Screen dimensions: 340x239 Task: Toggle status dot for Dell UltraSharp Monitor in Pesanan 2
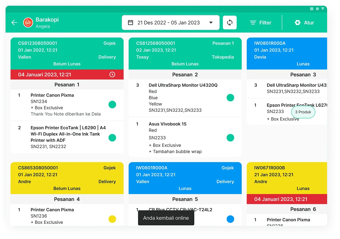(230, 98)
